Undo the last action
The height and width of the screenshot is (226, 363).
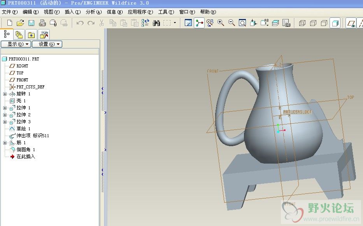pos(80,23)
